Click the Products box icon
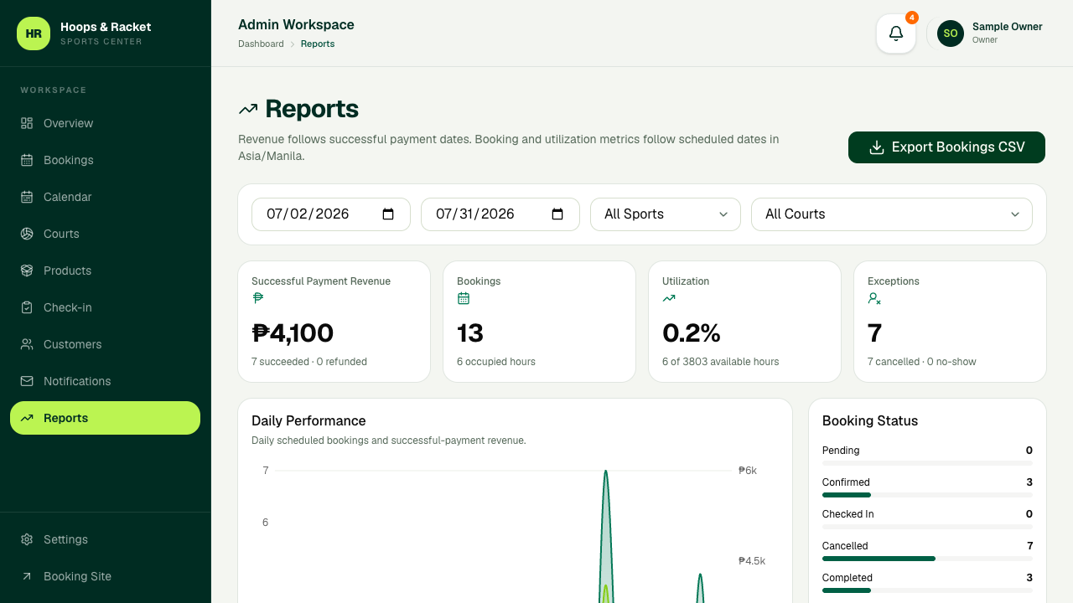 [x=27, y=271]
